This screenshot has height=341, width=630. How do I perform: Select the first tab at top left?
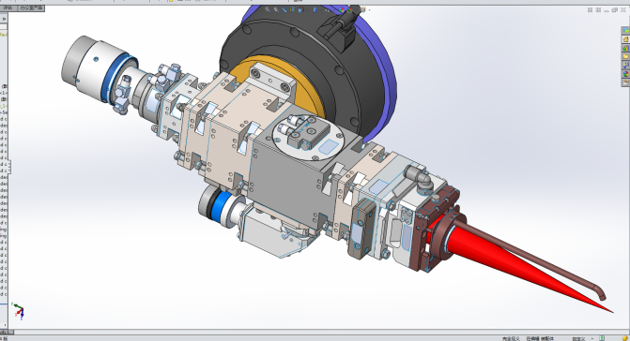[x=8, y=8]
